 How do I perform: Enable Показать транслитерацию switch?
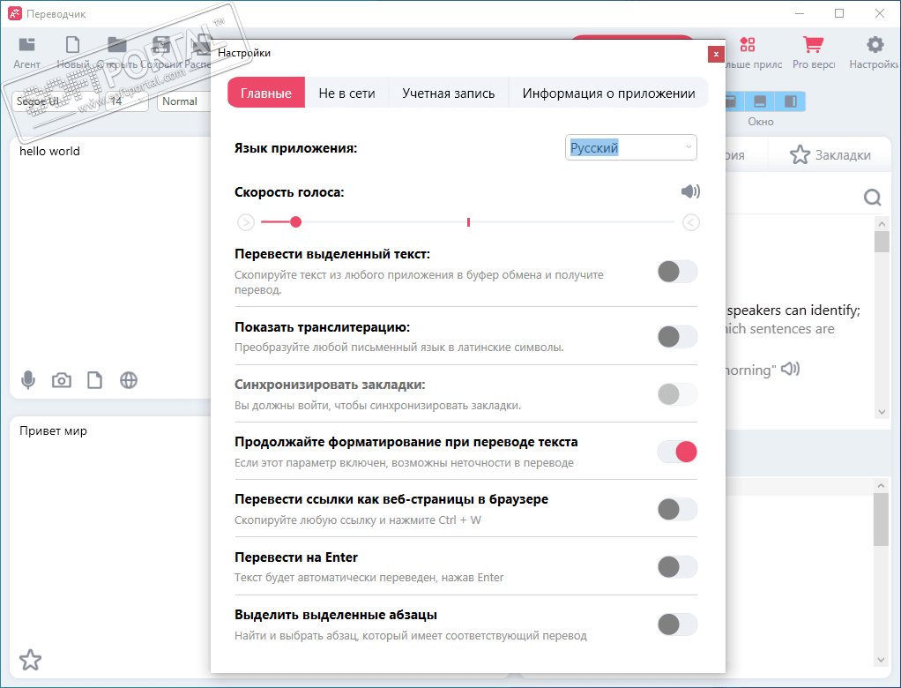[677, 337]
